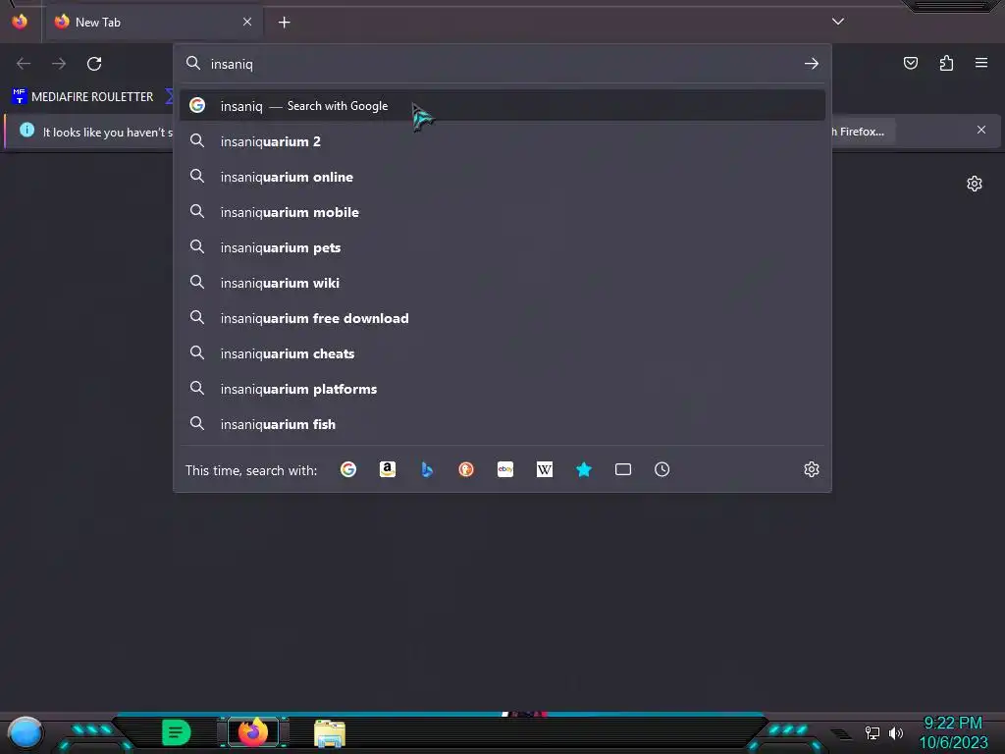
Task: Reload the current page
Action: (x=94, y=64)
